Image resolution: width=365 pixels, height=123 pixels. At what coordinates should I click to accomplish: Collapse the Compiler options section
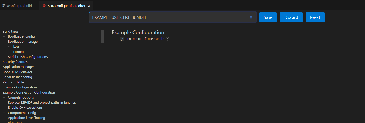coord(4,97)
